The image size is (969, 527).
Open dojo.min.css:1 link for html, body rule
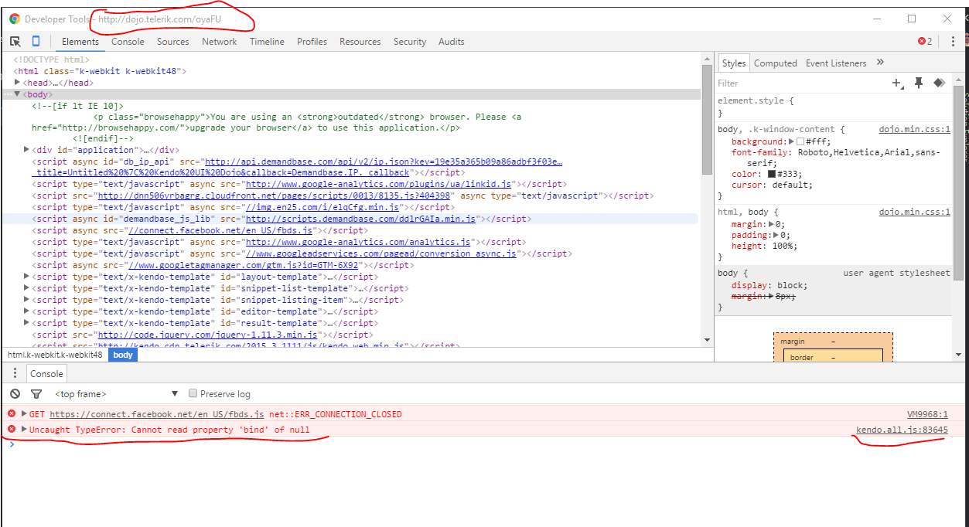[x=914, y=212]
